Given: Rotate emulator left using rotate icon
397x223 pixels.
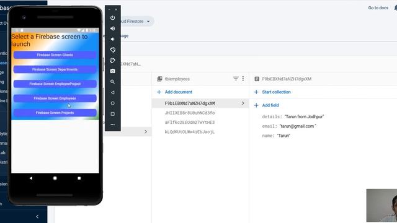Looking at the screenshot, I should 113,50.
